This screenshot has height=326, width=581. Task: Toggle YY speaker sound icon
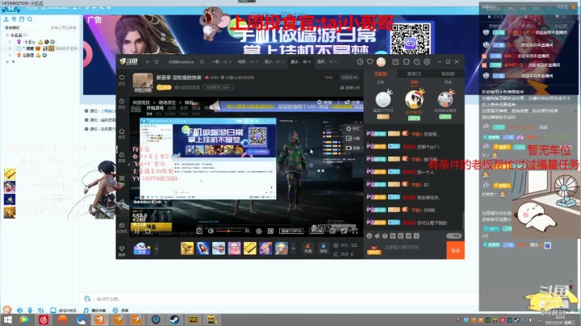click(19, 310)
